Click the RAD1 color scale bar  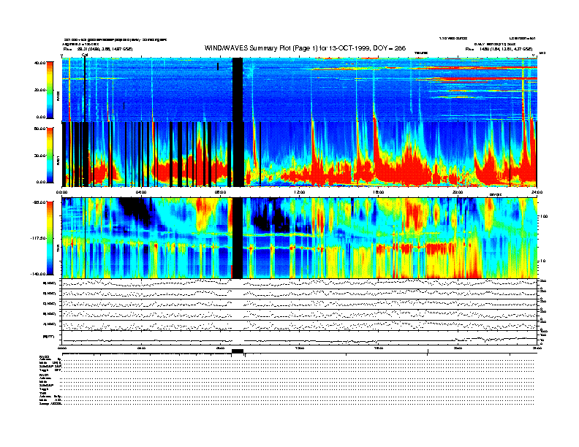pyautogui.click(x=50, y=156)
